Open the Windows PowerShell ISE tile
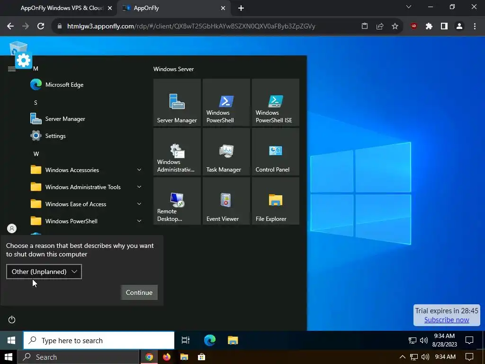Screen dimensions: 485x364 click(276, 102)
